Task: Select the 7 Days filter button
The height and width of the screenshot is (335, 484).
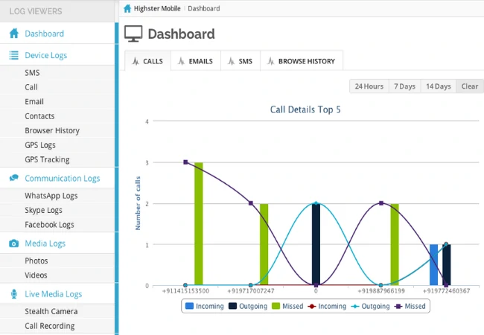Action: click(x=404, y=86)
